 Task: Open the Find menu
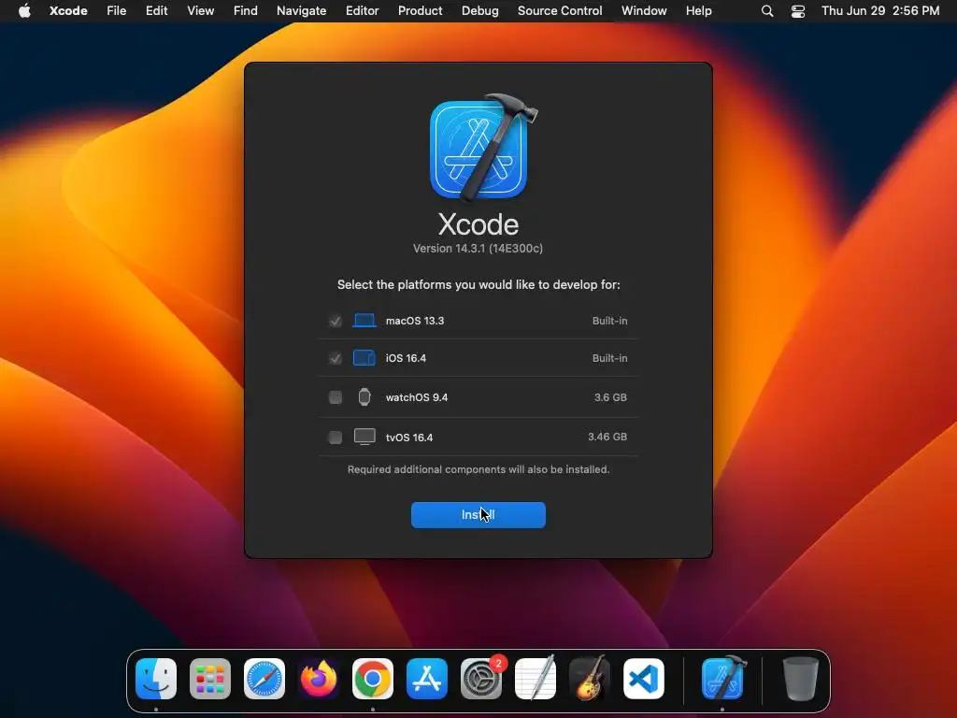[246, 10]
